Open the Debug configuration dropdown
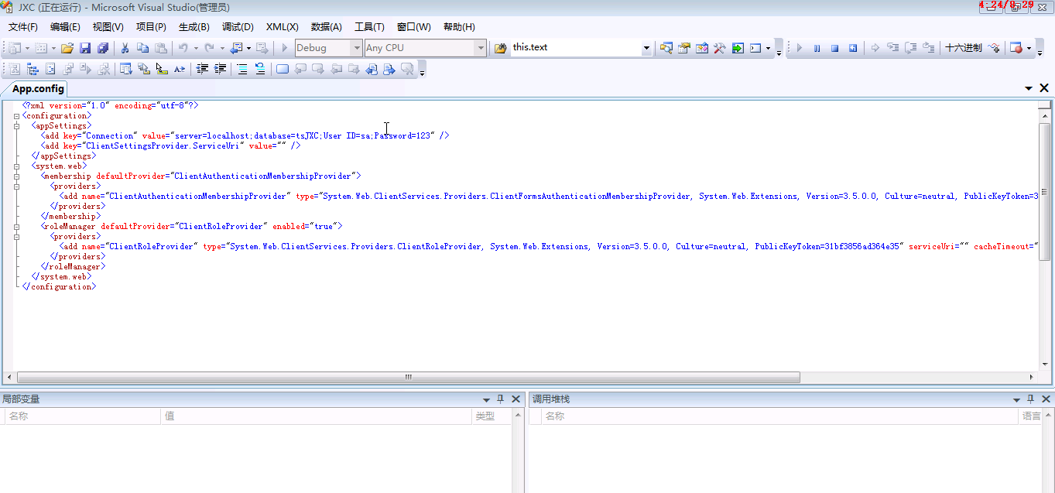The height and width of the screenshot is (493, 1055). coord(357,48)
